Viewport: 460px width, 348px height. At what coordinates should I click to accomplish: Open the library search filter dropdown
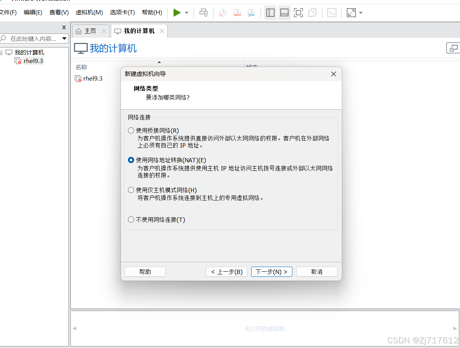click(64, 39)
